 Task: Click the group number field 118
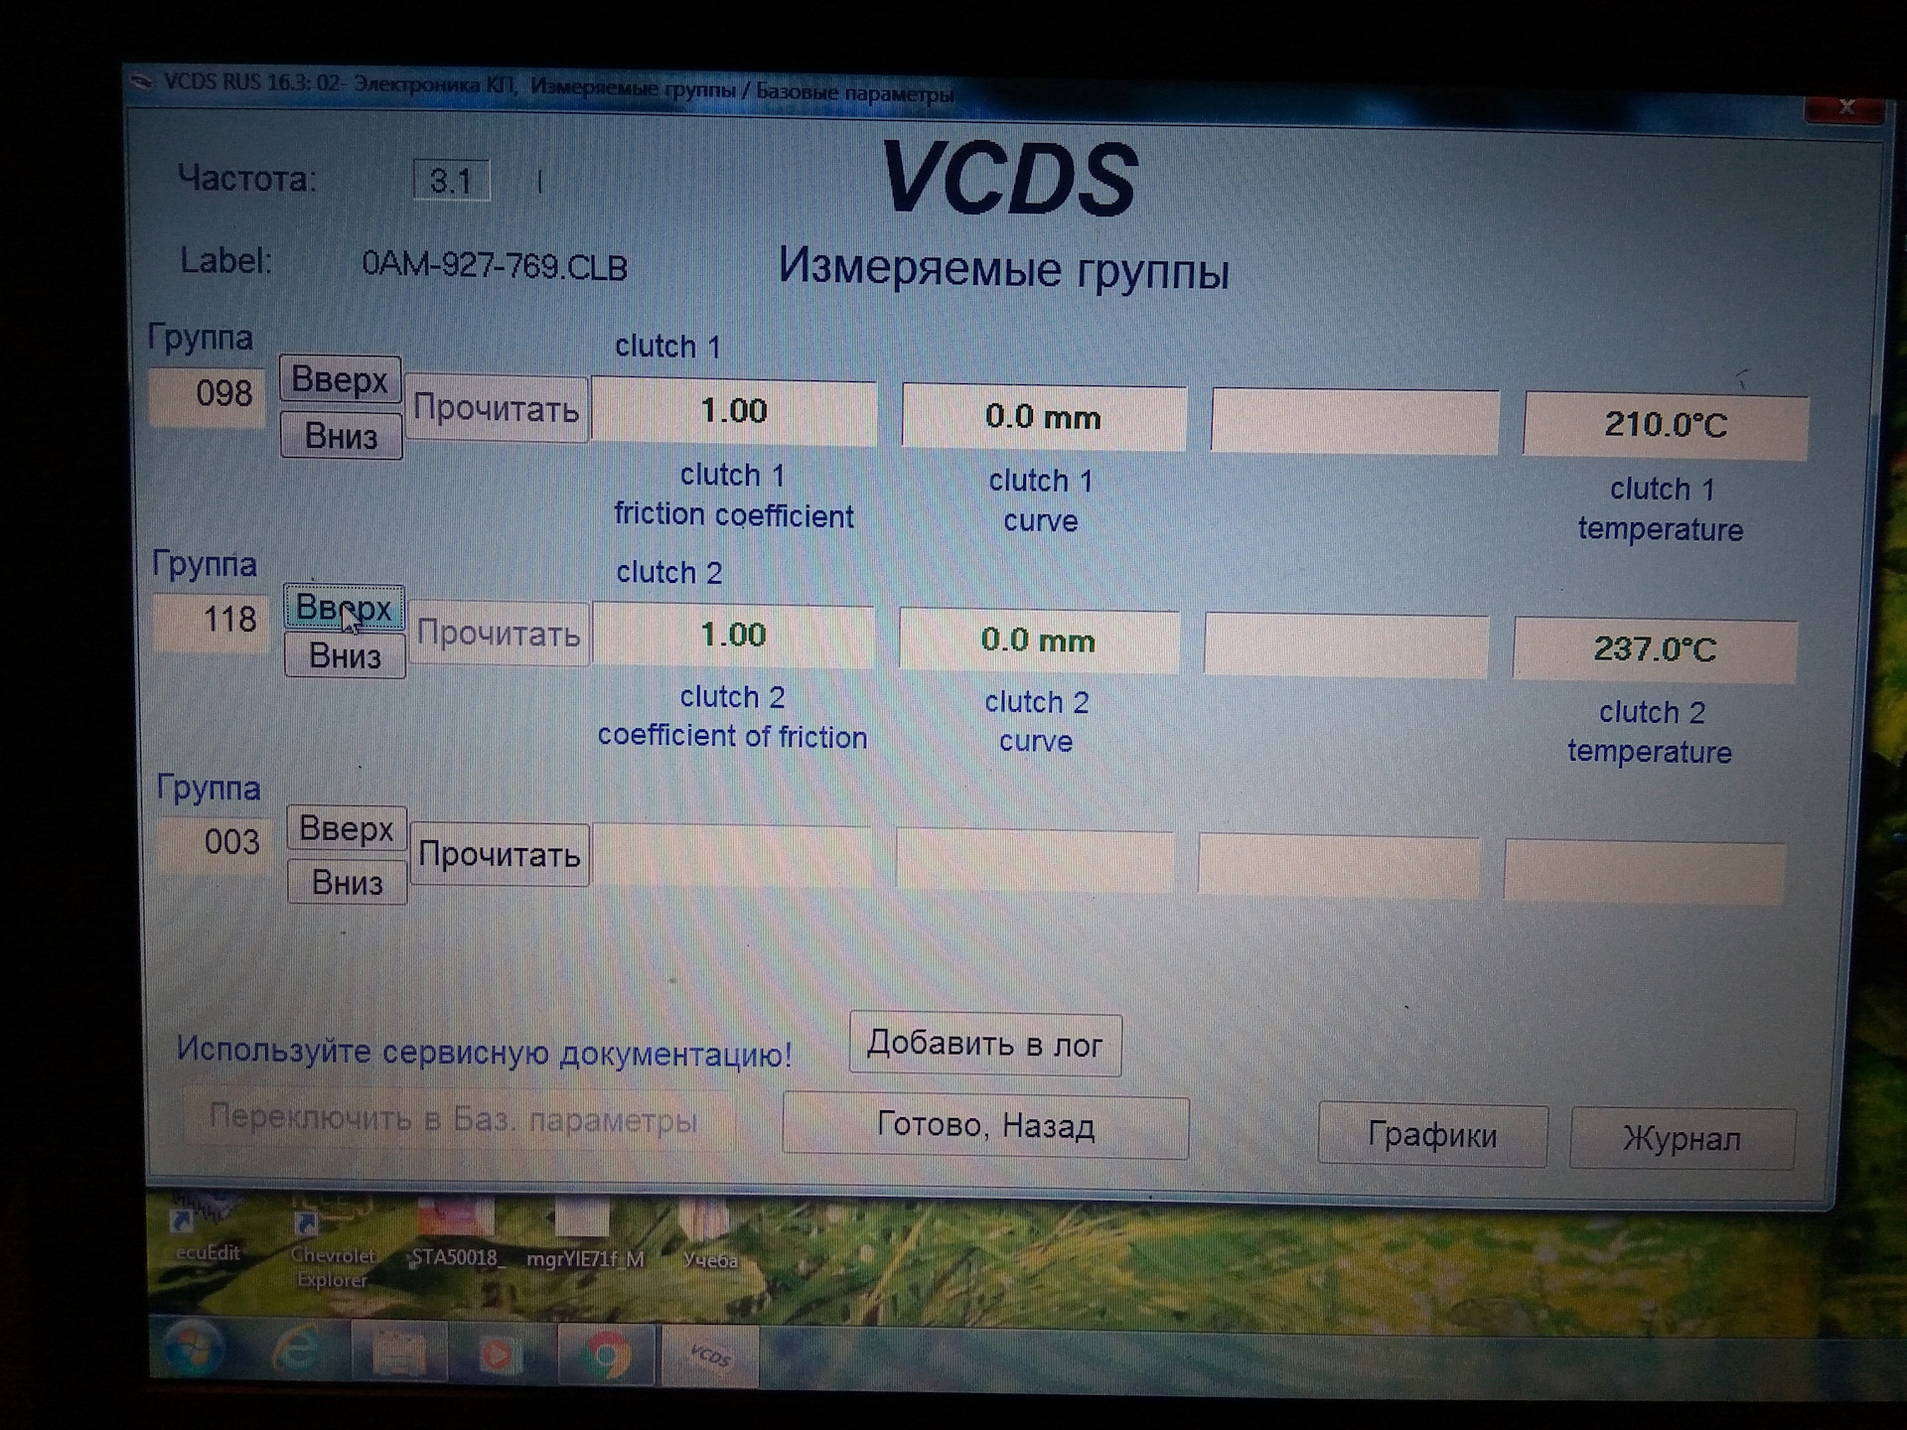pyautogui.click(x=212, y=622)
